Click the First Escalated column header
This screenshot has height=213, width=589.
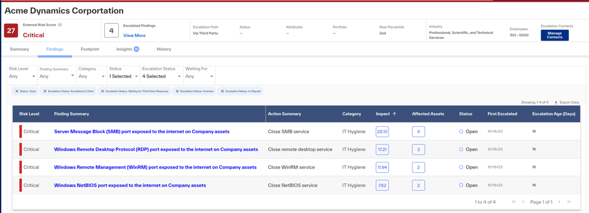coord(502,114)
